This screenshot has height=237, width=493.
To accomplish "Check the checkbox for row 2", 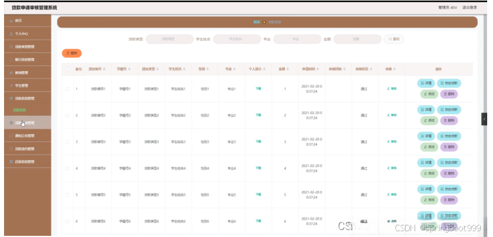I will coord(67,115).
